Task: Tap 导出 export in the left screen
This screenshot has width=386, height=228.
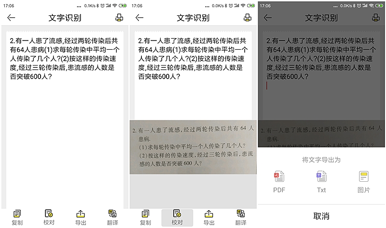Action: [x=81, y=218]
